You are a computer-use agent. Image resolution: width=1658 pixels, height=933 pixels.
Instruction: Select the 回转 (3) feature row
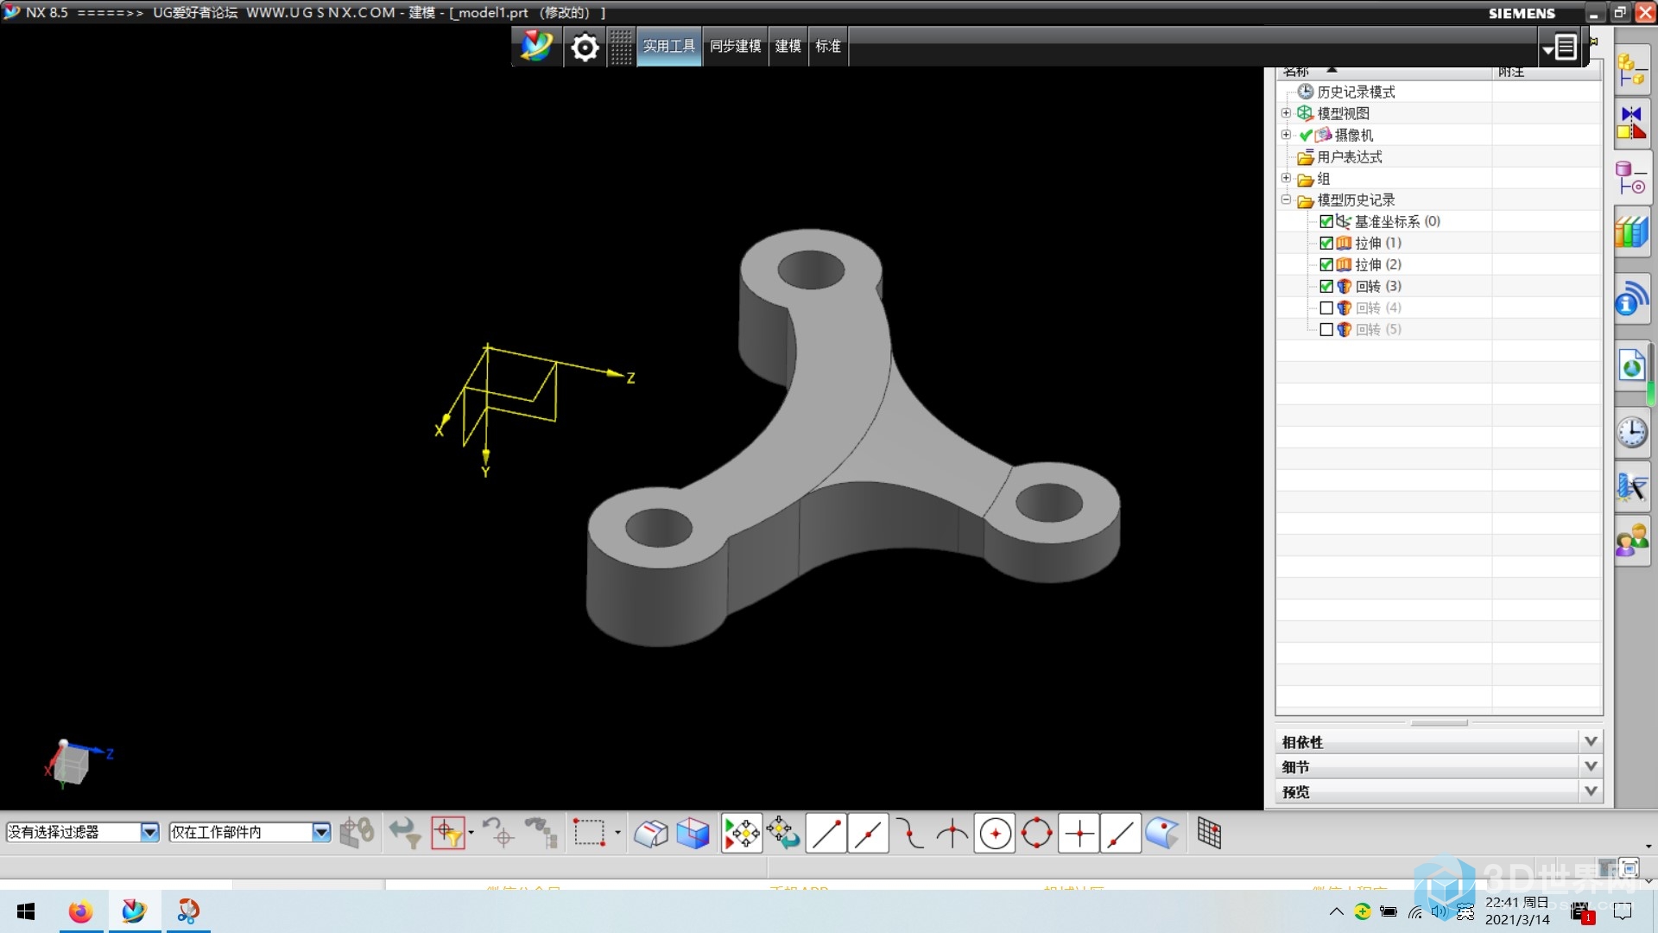(1378, 286)
